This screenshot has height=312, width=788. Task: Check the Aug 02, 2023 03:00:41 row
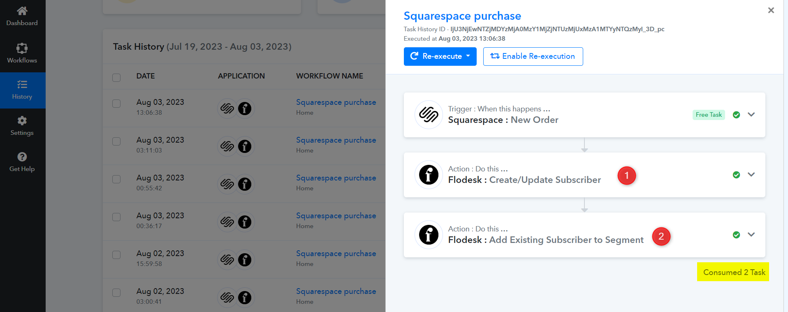[116, 293]
